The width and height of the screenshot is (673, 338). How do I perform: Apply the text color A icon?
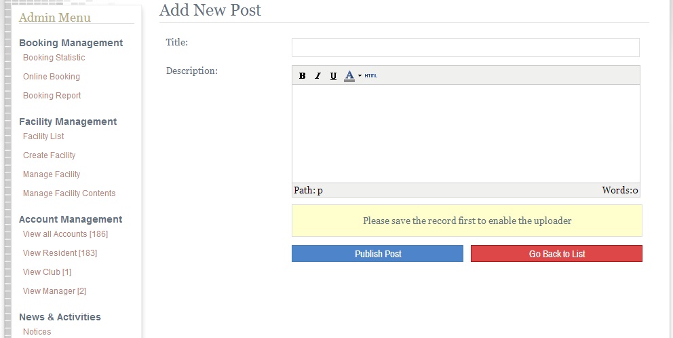349,75
